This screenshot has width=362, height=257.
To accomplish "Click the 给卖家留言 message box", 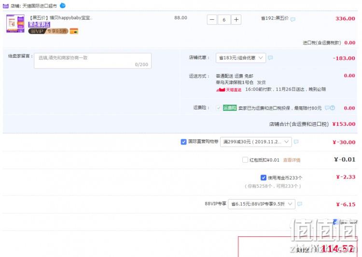I will pyautogui.click(x=93, y=61).
